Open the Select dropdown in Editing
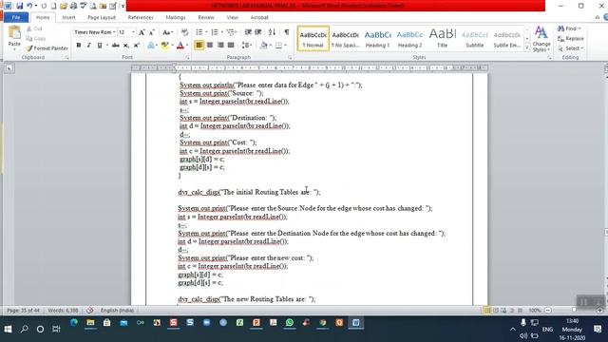This screenshot has height=342, width=608. 571,48
